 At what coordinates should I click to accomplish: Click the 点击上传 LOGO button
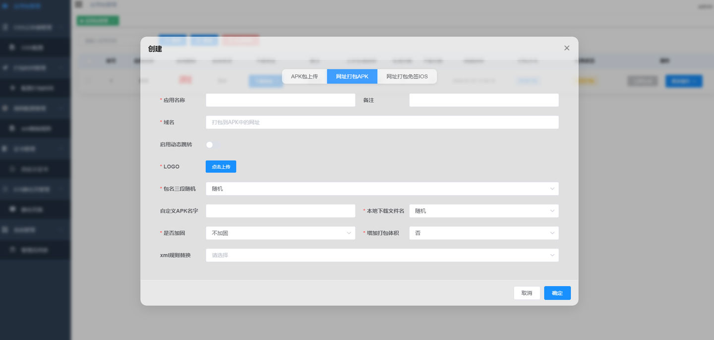pyautogui.click(x=221, y=167)
